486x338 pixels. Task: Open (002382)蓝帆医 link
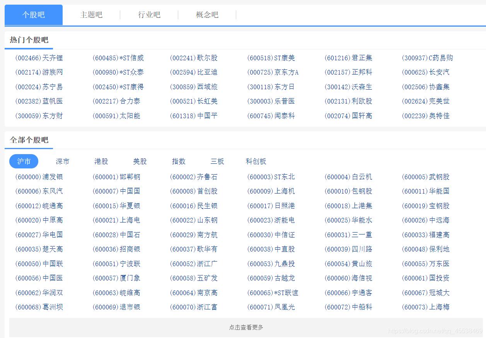tap(39, 101)
